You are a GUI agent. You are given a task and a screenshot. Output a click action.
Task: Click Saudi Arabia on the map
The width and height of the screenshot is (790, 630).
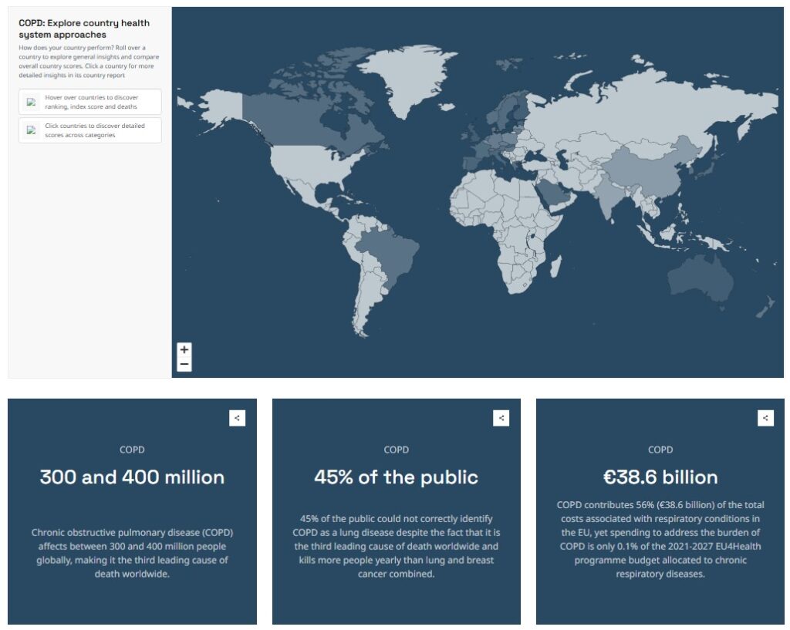click(555, 196)
